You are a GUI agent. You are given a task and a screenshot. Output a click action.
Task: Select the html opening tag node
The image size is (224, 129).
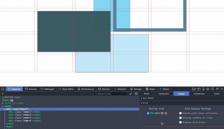point(6,100)
